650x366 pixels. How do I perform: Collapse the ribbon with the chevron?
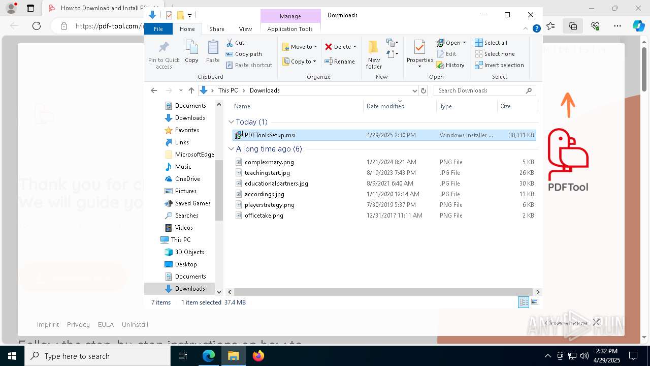(526, 29)
